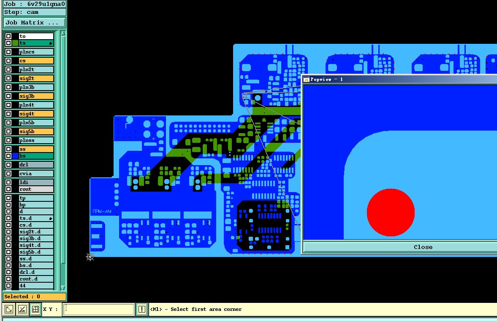Select layer name 'ts'
Image resolution: width=497 pixels, height=321 pixels.
[36, 43]
